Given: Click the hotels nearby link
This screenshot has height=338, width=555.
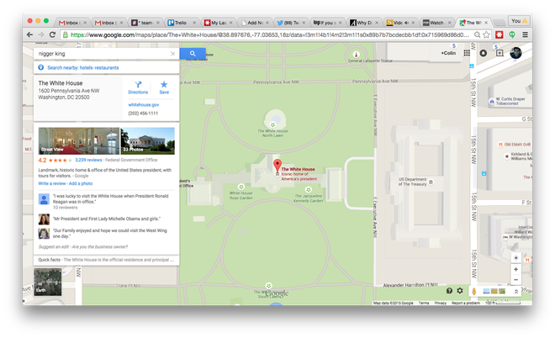Looking at the screenshot, I should coord(86,67).
